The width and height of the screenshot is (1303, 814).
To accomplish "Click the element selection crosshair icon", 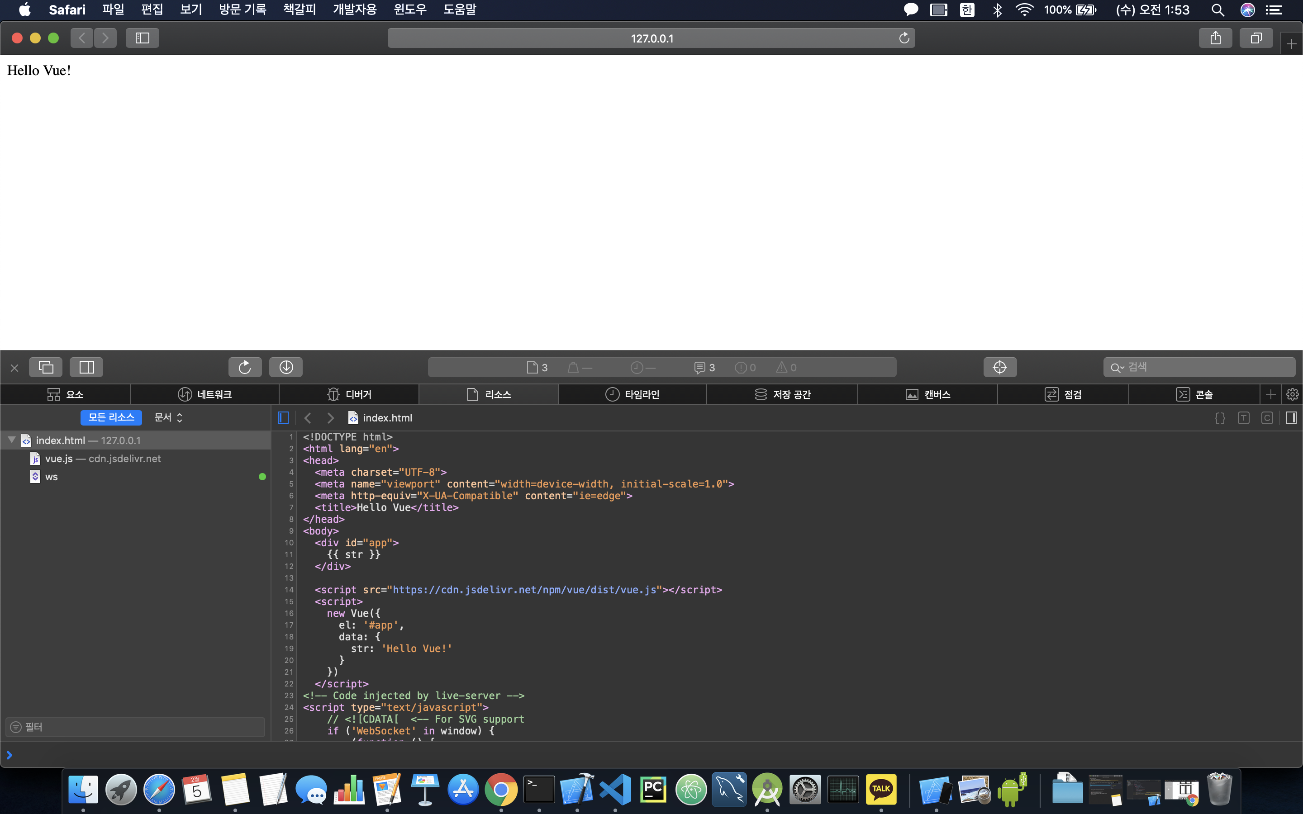I will coord(999,367).
